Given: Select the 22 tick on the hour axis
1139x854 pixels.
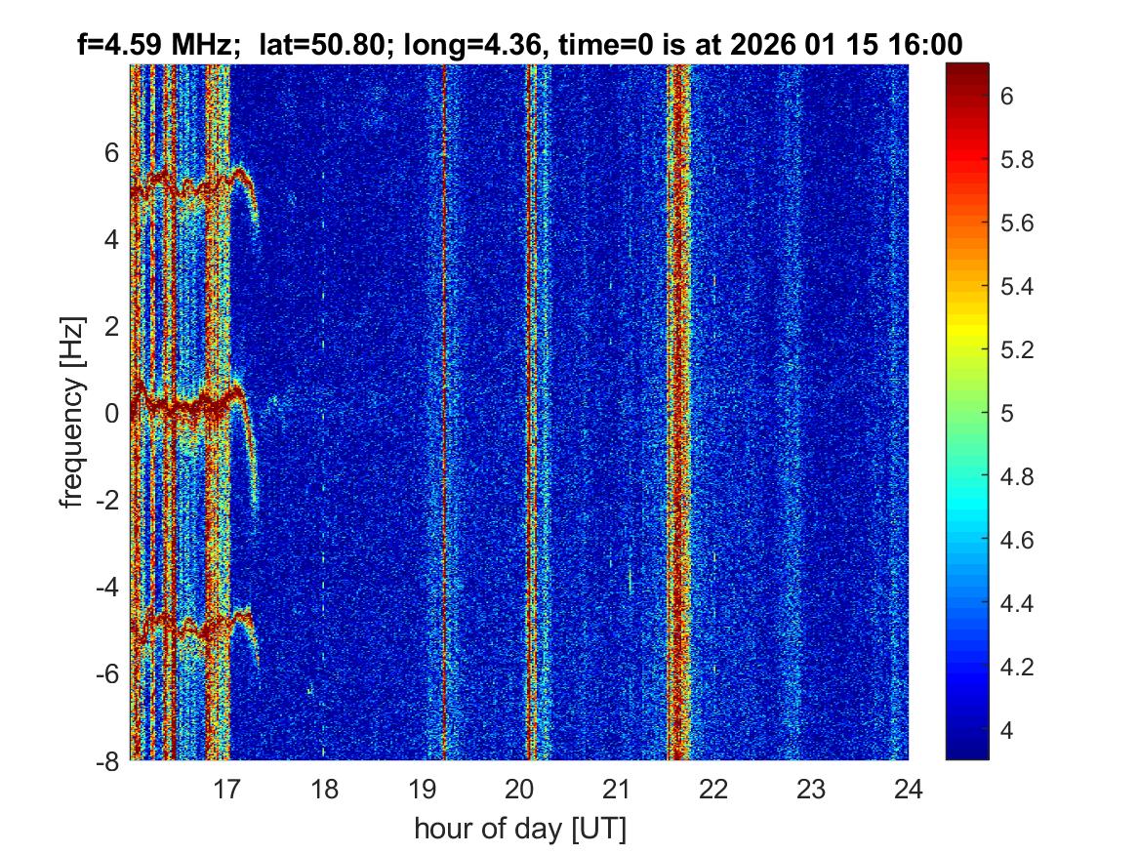Looking at the screenshot, I should pyautogui.click(x=713, y=788).
